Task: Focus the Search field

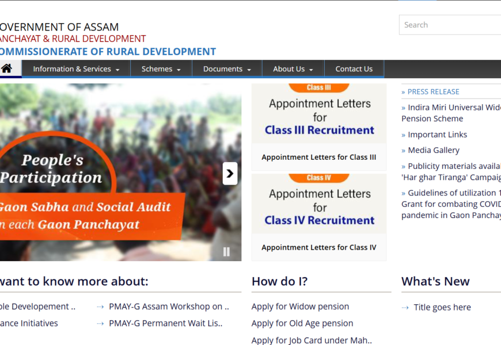Action: coord(450,25)
